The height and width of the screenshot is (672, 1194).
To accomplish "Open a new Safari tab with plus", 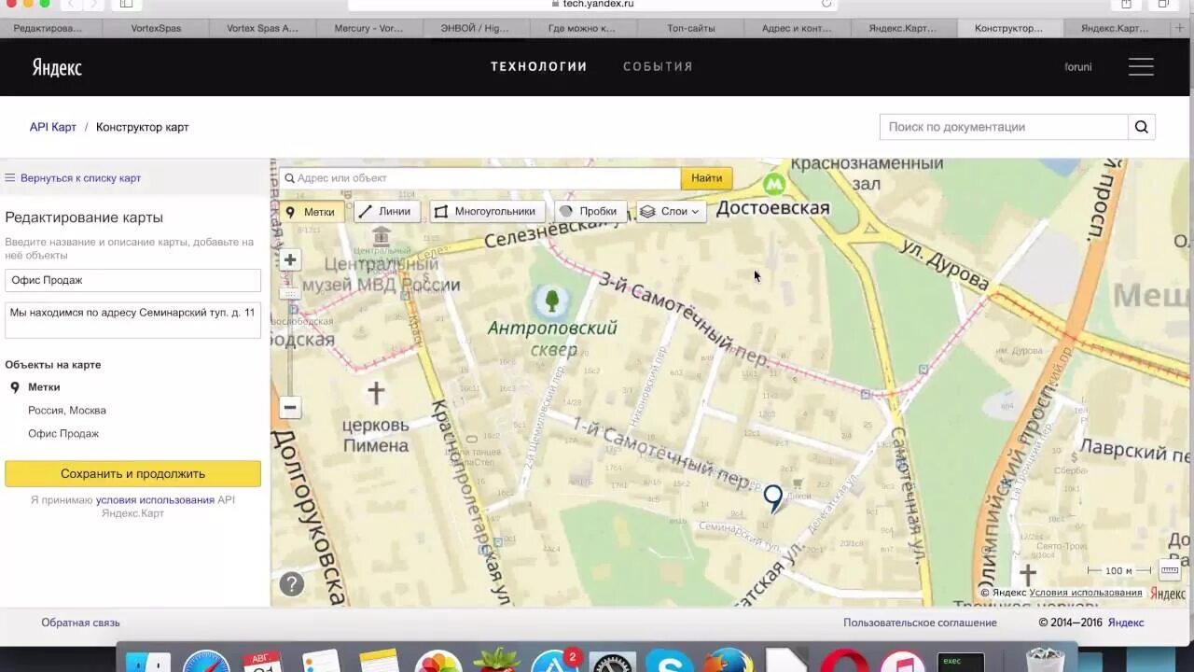I will coord(1182,28).
